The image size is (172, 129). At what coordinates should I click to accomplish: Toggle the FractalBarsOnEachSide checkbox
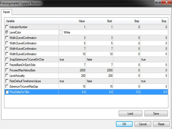click(x=7, y=65)
